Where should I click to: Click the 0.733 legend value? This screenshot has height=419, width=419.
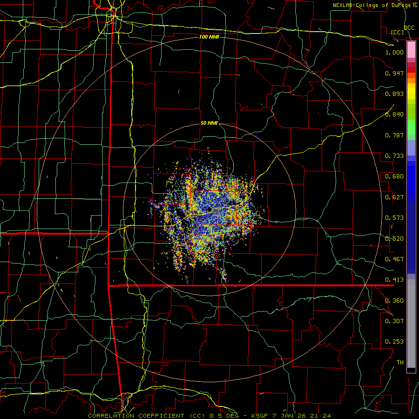click(x=394, y=156)
